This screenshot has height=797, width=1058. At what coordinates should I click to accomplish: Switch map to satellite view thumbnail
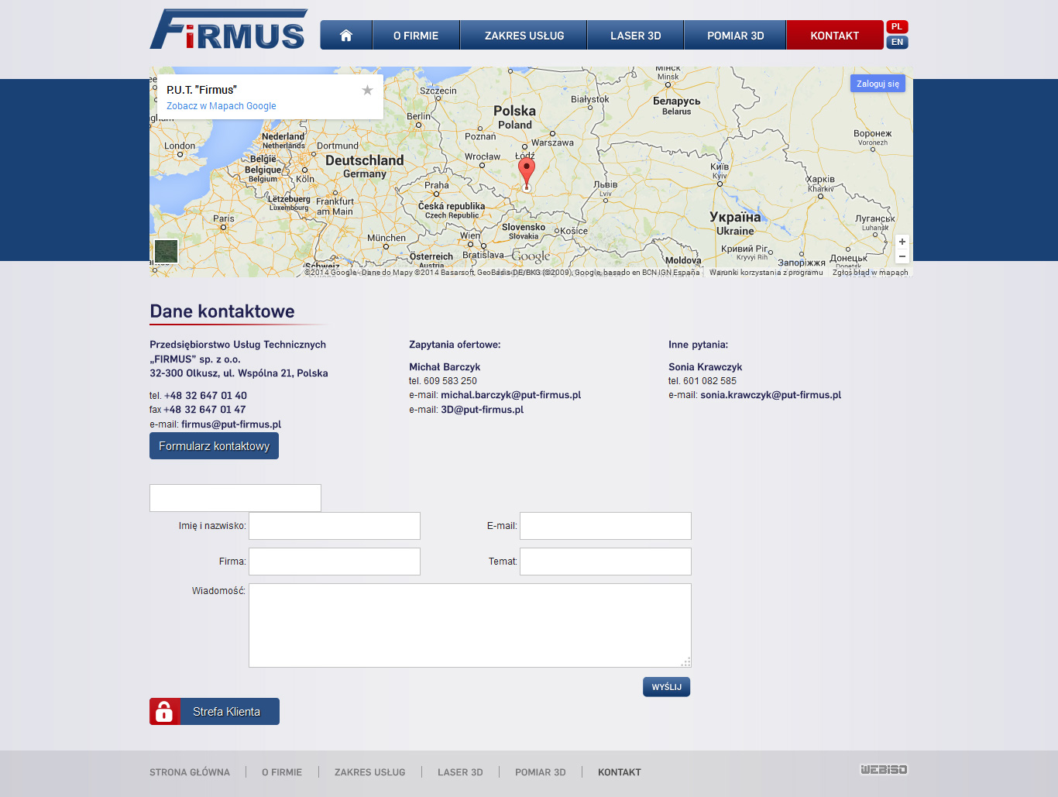pos(166,251)
